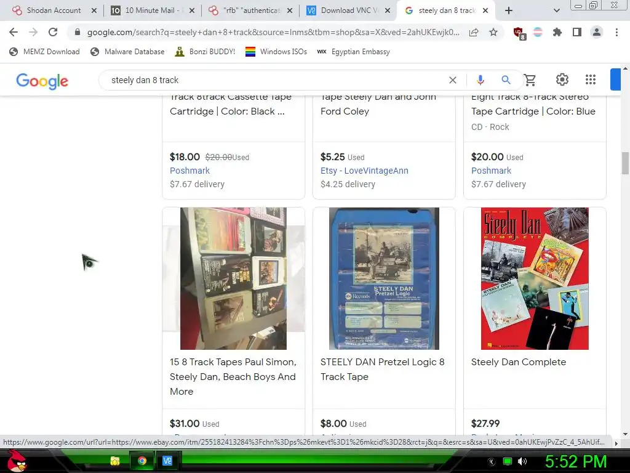This screenshot has height=473, width=630.
Task: Open '15 8 Track Tapes Paul Simon' listing title
Action: [x=233, y=376]
